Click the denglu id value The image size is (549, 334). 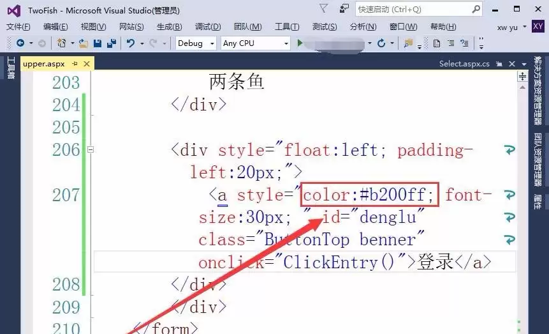click(388, 217)
